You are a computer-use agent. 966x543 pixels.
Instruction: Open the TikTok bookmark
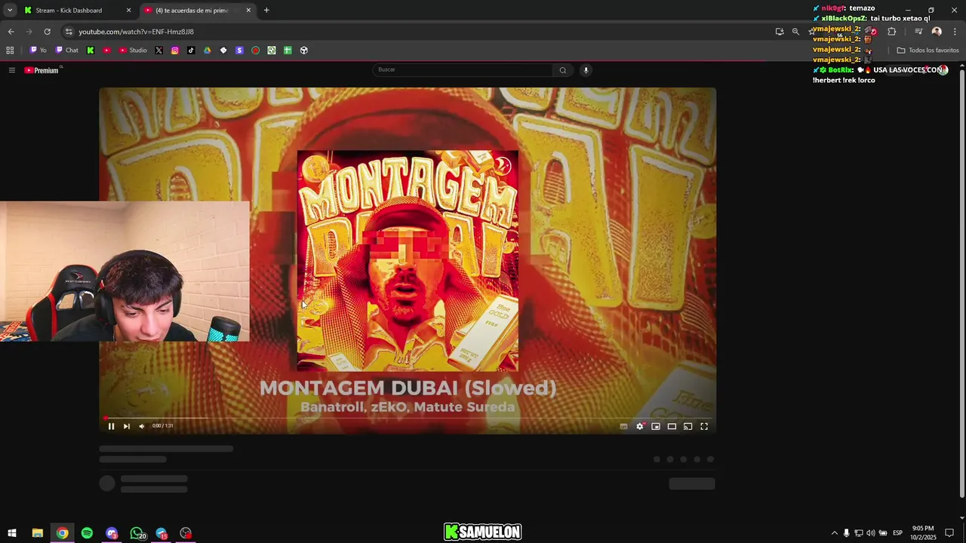click(x=191, y=51)
